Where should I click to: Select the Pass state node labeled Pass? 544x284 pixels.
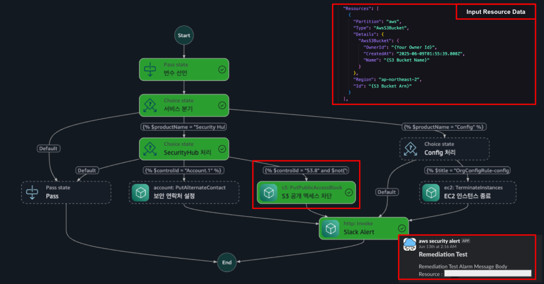[66, 193]
